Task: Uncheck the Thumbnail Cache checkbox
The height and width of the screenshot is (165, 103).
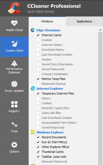Action: coord(38,152)
